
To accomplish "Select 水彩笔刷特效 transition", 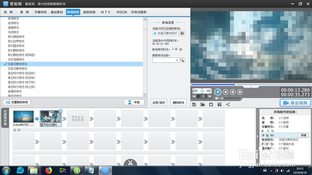I will pyautogui.click(x=16, y=59).
